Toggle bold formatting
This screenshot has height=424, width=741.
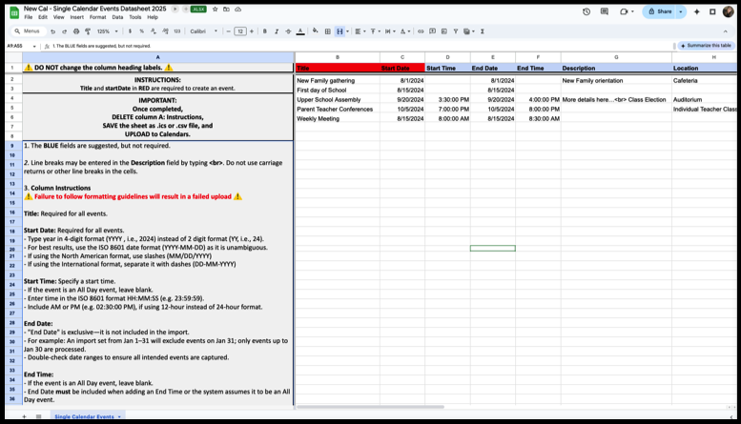[x=265, y=31]
